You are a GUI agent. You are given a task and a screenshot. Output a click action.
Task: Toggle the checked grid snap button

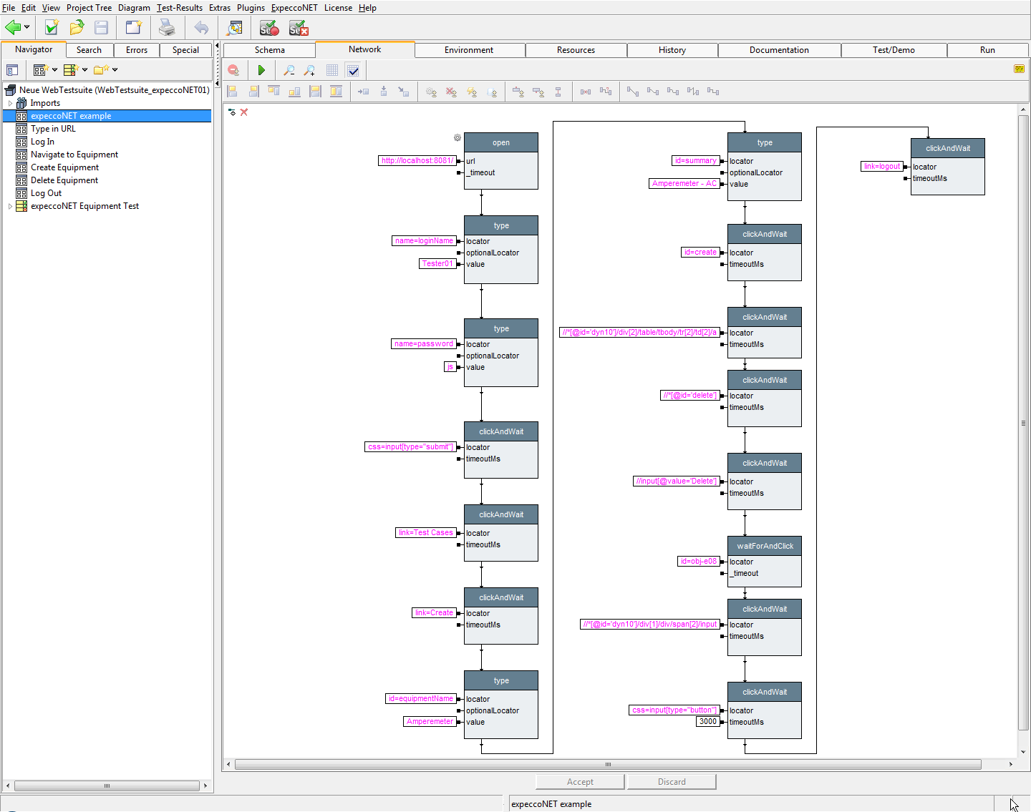click(353, 70)
